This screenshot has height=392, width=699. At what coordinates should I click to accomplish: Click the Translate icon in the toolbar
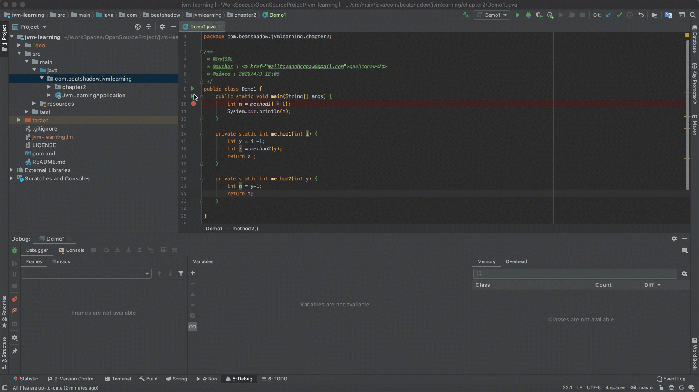pyautogui.click(x=668, y=15)
